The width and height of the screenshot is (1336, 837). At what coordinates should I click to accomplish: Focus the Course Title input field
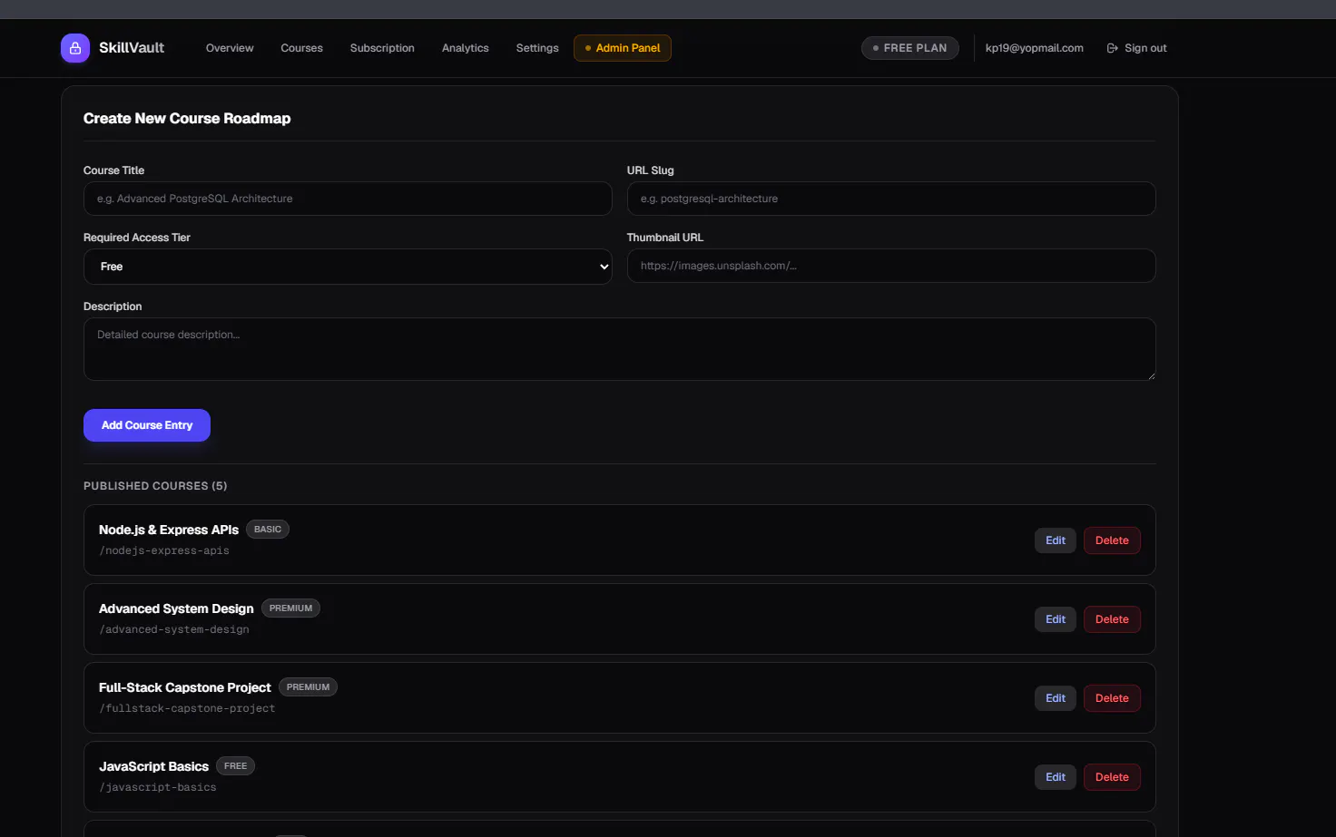click(348, 199)
